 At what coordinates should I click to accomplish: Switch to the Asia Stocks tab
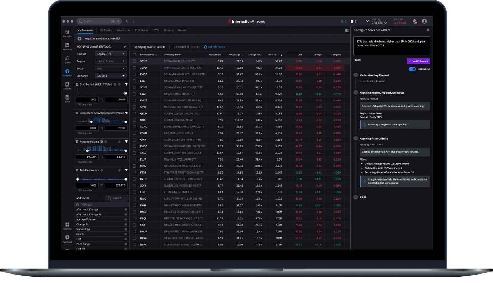[x=123, y=30]
